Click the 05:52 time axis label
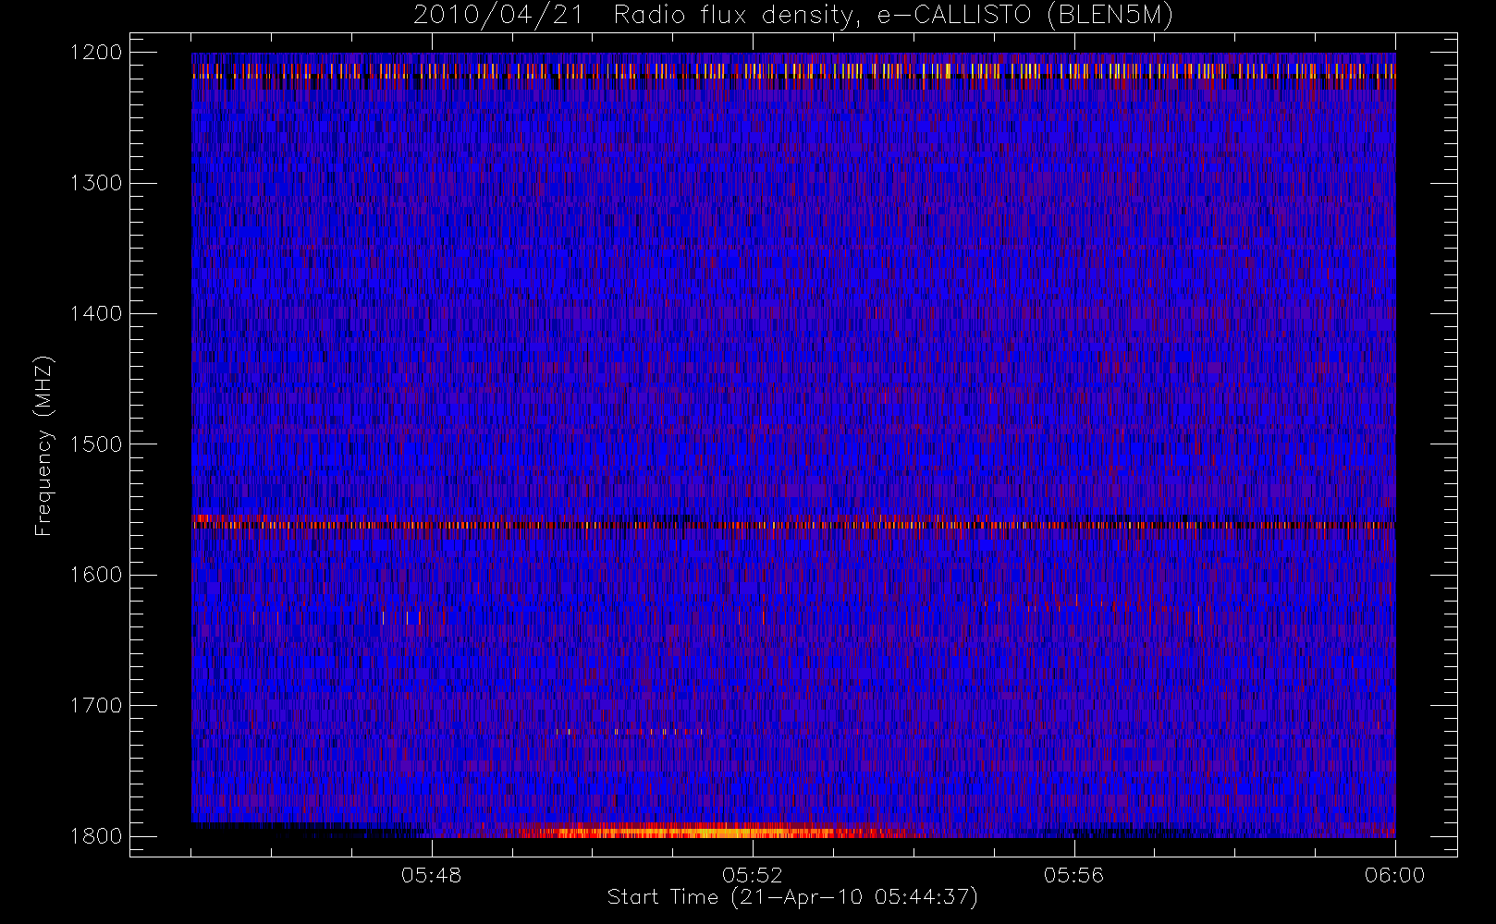The height and width of the screenshot is (924, 1496). pyautogui.click(x=753, y=875)
